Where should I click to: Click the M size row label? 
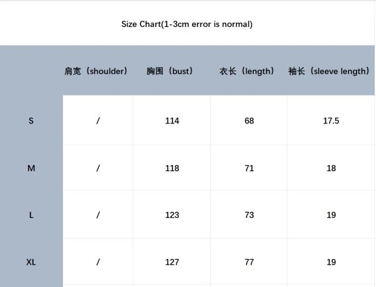coord(31,168)
